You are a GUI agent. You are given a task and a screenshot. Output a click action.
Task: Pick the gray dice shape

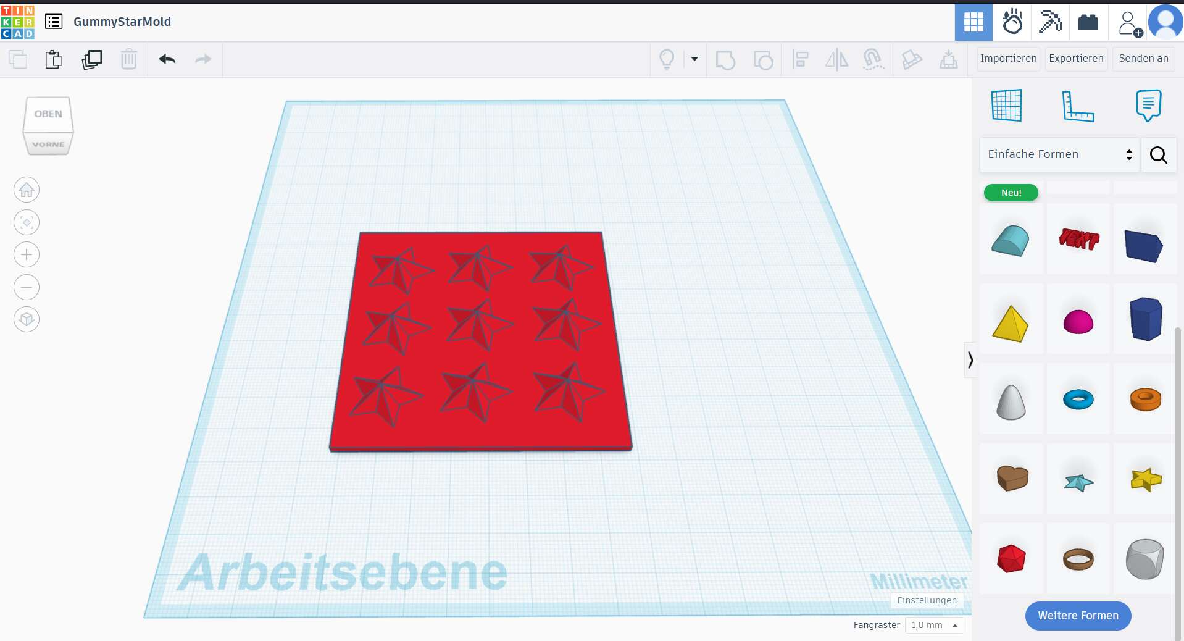[x=1145, y=559]
